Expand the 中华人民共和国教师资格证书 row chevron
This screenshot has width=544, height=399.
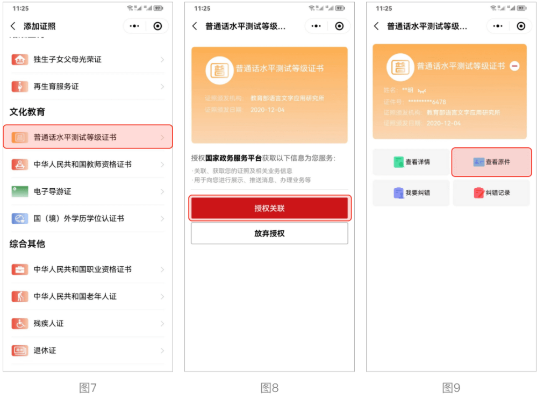162,165
